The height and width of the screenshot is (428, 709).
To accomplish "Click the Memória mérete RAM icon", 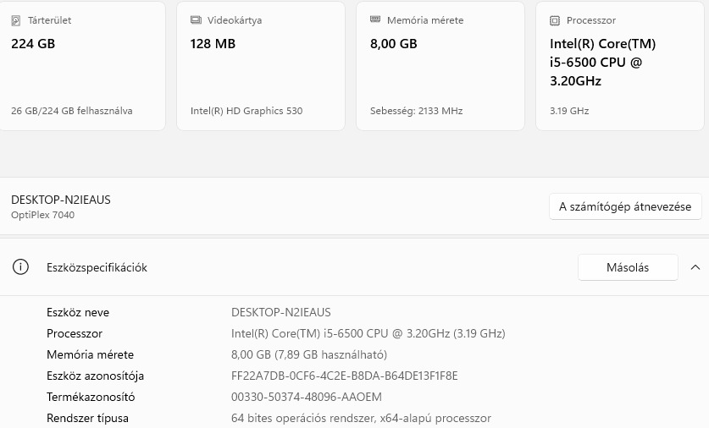I will [375, 20].
